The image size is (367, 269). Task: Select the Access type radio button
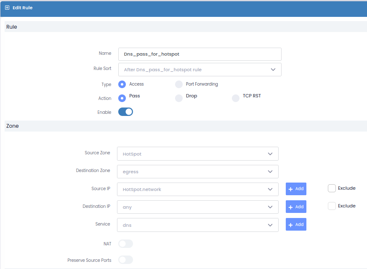(122, 84)
